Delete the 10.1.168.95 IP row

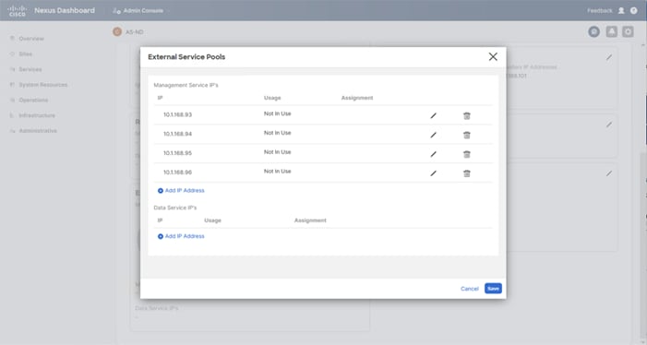(x=467, y=154)
